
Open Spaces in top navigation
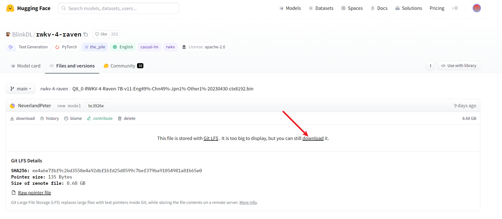pos(352,8)
